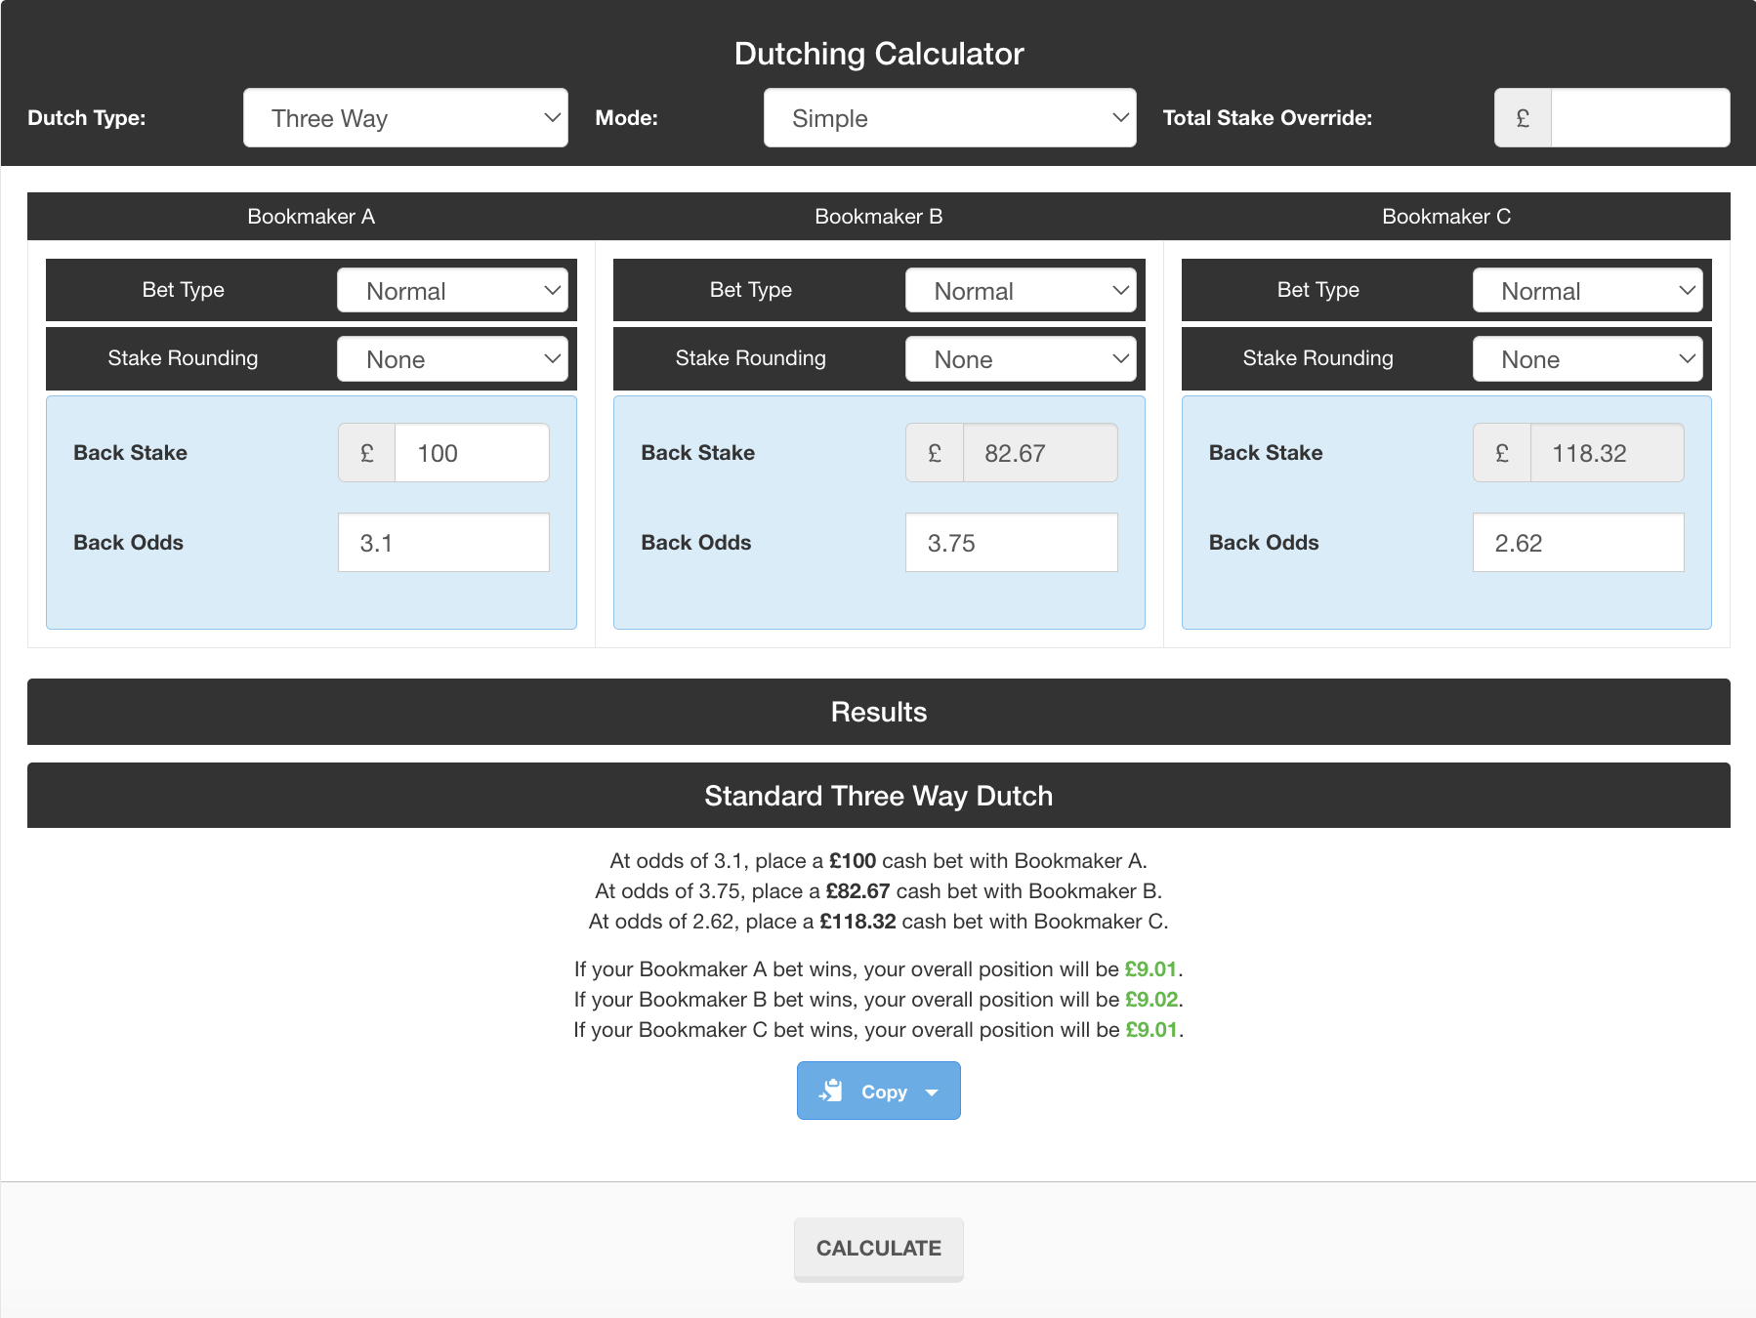Open Bookmaker A Stake Rounding dropdown
1756x1318 pixels.
[452, 359]
